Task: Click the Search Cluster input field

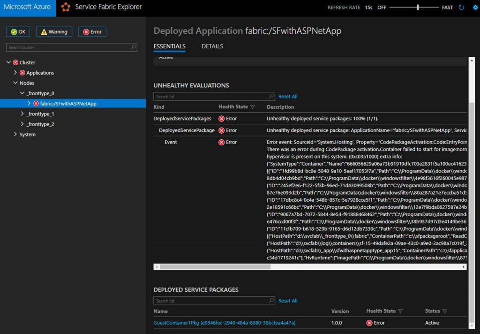Action: (72, 47)
